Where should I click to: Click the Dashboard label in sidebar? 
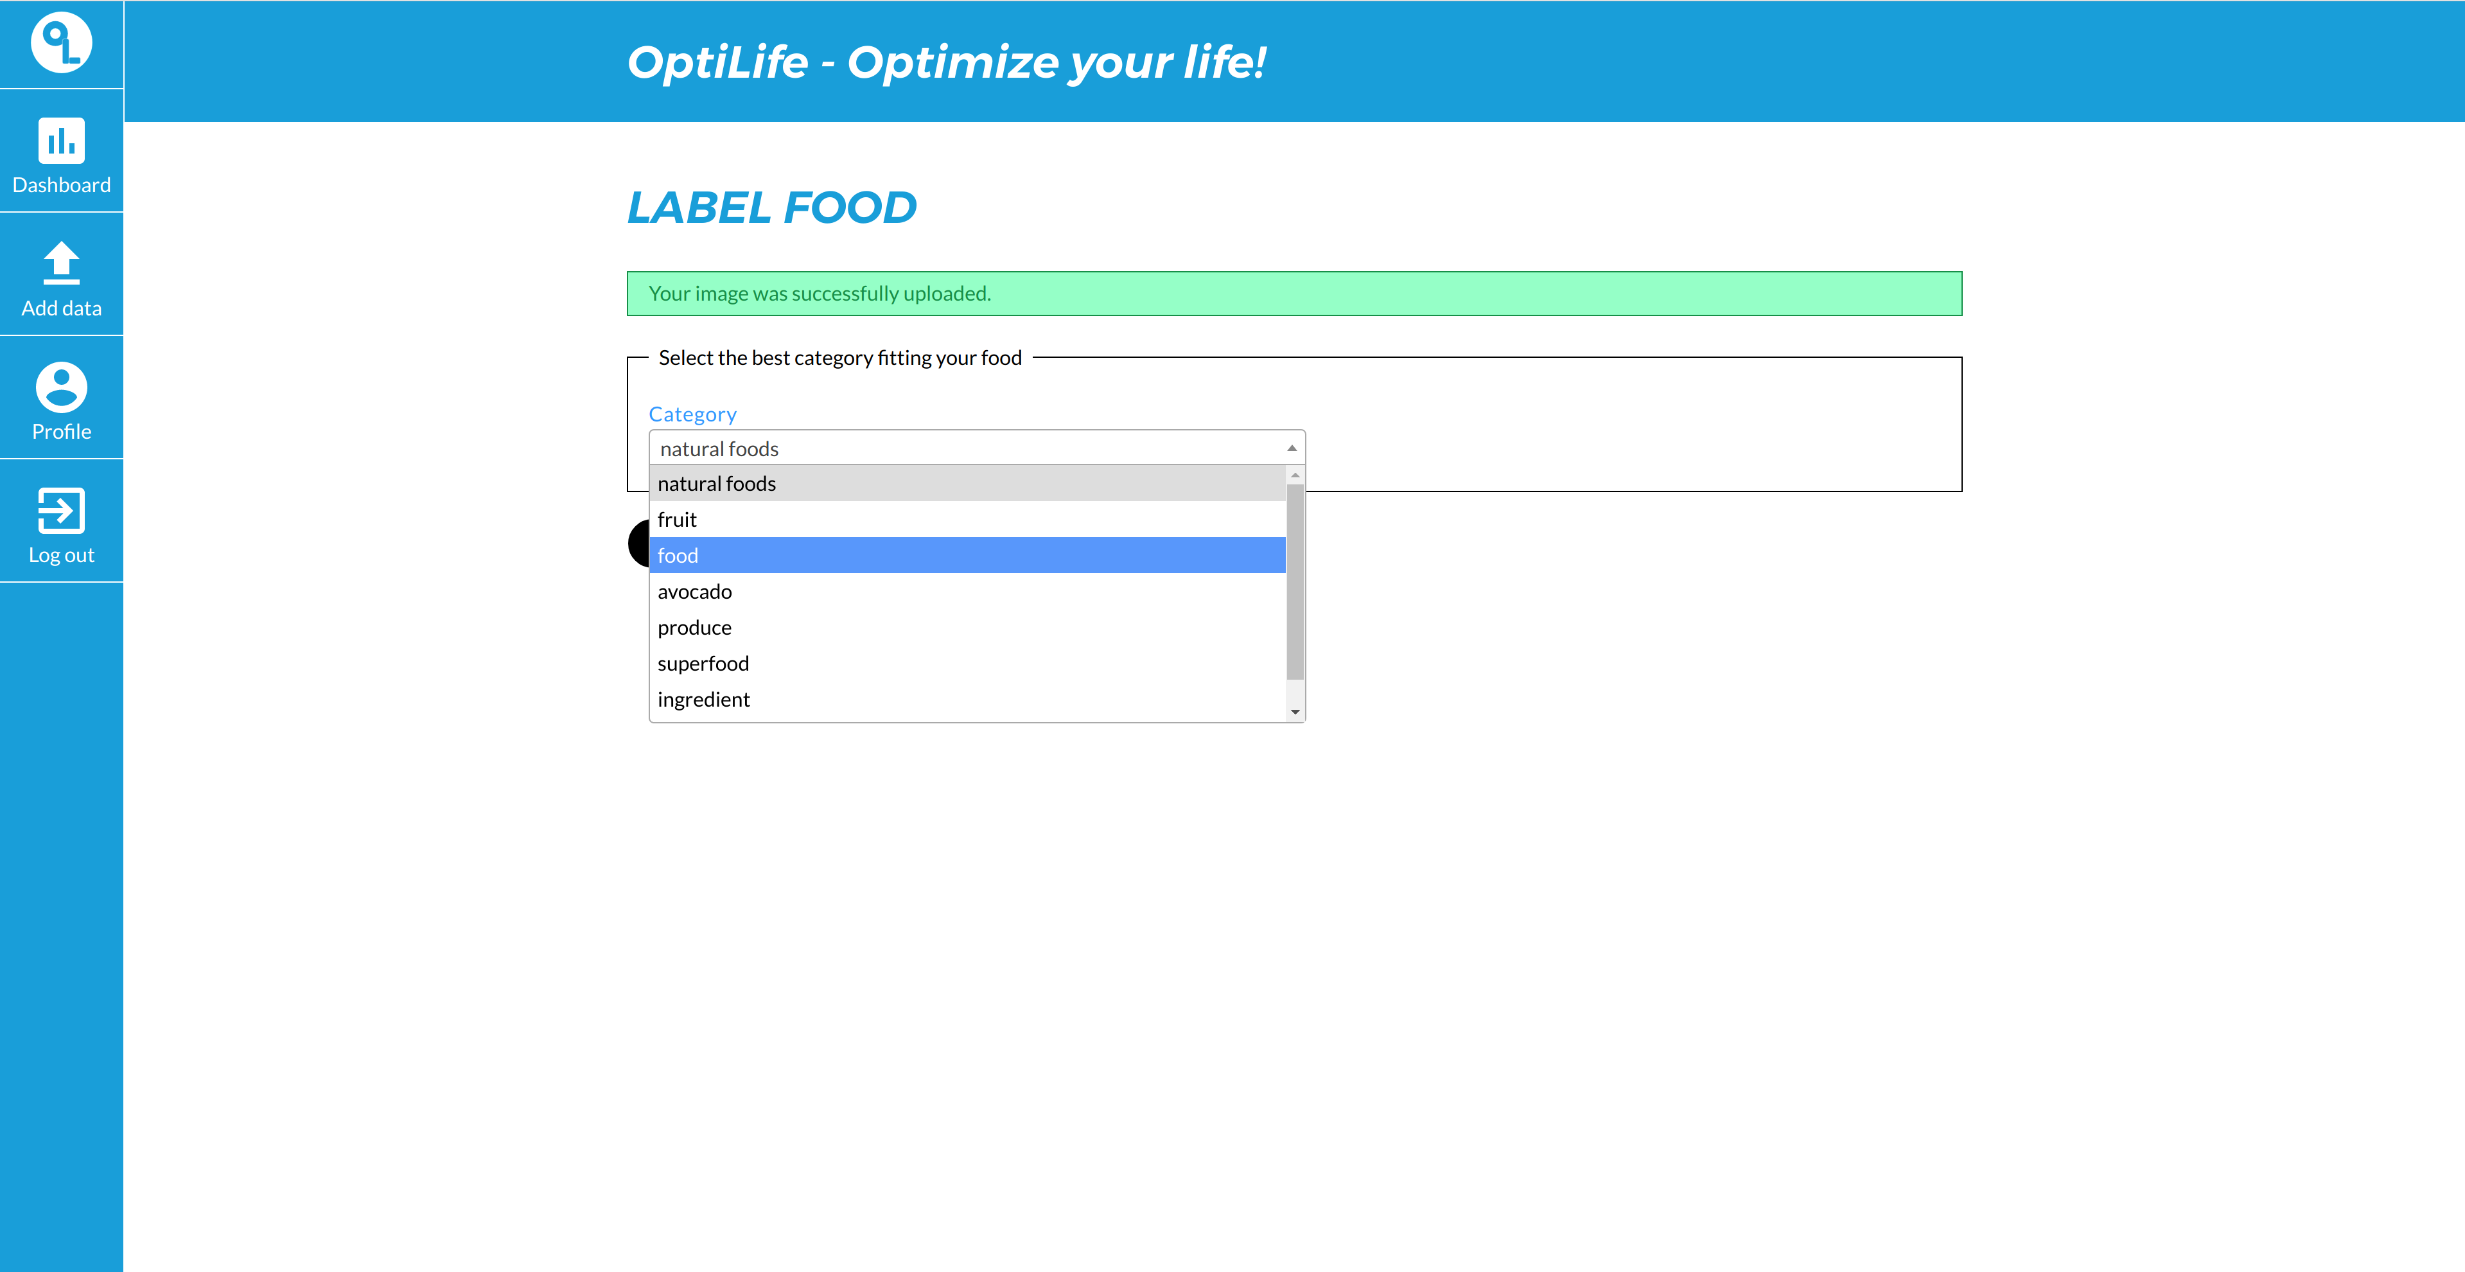(x=61, y=185)
